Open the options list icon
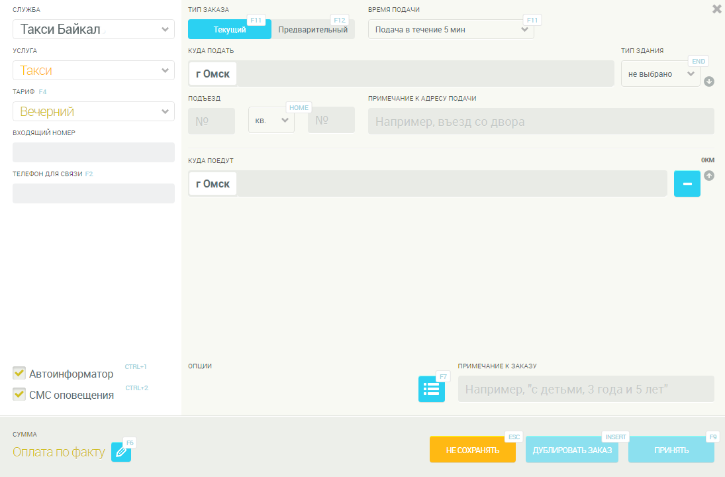This screenshot has width=725, height=477. pyautogui.click(x=431, y=389)
